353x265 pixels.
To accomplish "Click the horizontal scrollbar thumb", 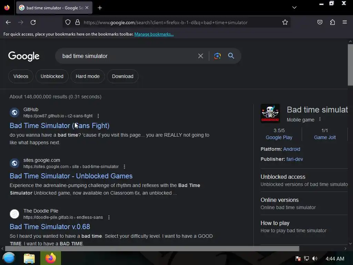I will pyautogui.click(x=152, y=248).
